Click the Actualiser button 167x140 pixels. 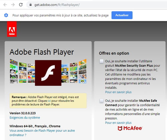122,15
